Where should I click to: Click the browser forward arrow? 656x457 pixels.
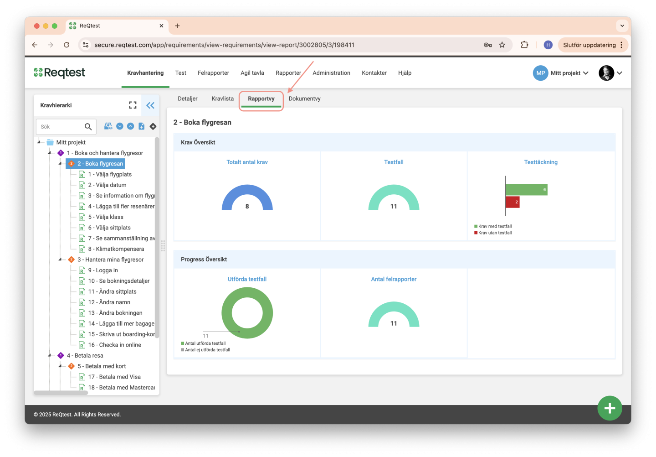tap(51, 45)
